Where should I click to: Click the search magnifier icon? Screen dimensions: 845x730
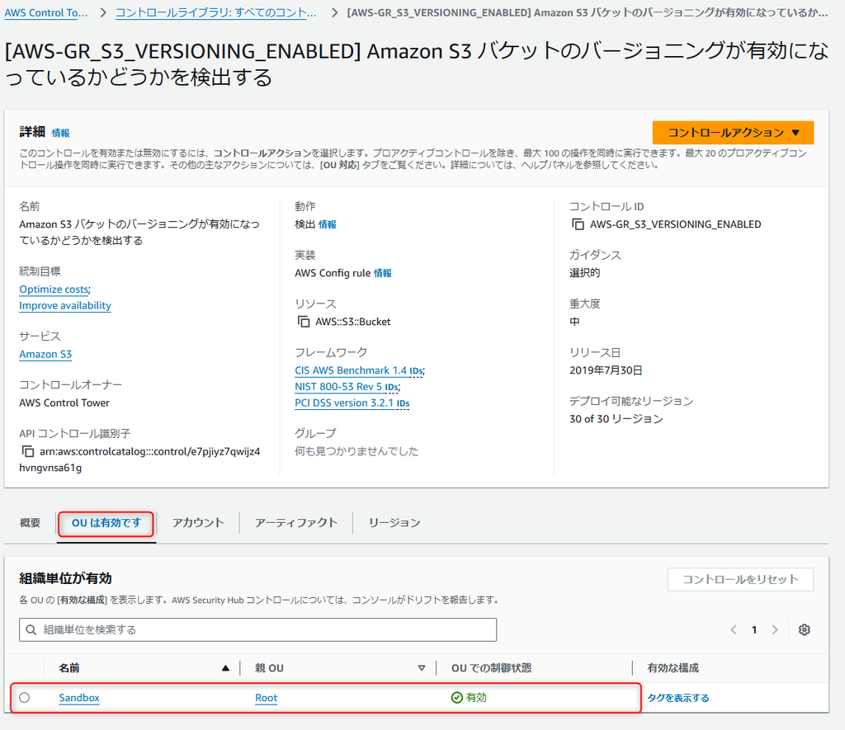[31, 630]
